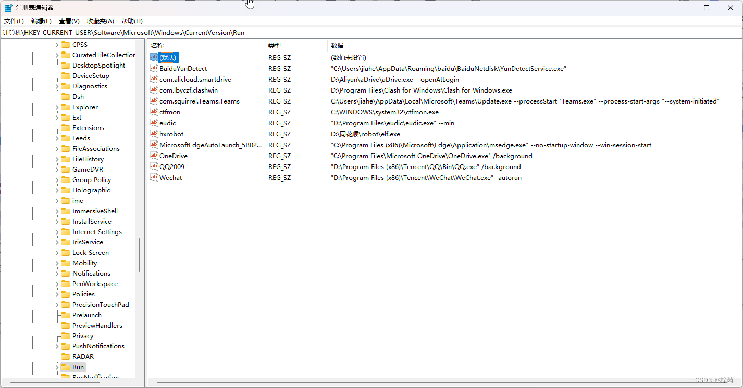Click the registry path address bar
The image size is (743, 388).
tap(371, 32)
